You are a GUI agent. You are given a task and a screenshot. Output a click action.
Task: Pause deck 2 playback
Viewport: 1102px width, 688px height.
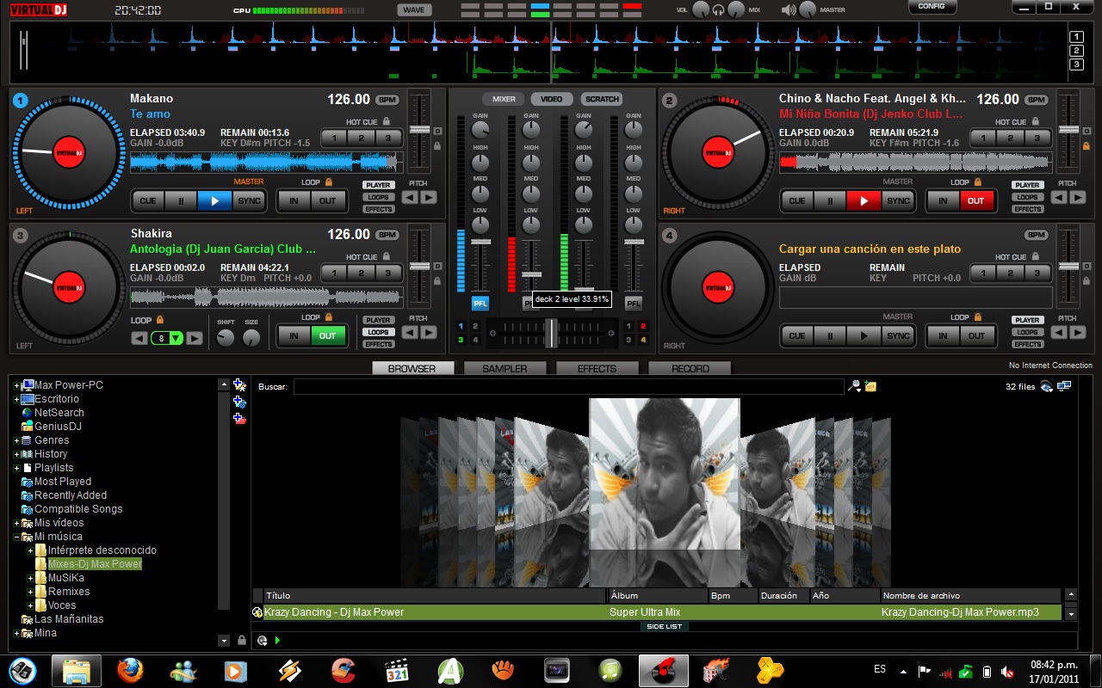[x=830, y=200]
